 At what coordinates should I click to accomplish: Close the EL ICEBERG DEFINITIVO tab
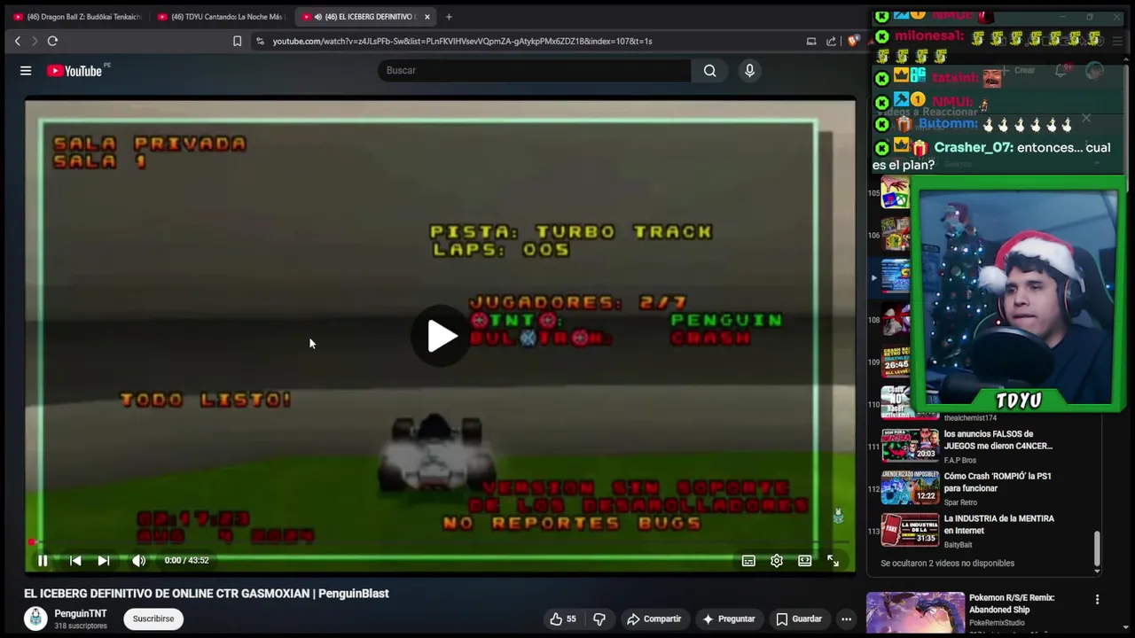pos(427,17)
